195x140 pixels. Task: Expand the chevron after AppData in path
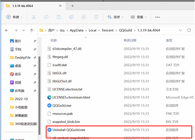pos(86,30)
